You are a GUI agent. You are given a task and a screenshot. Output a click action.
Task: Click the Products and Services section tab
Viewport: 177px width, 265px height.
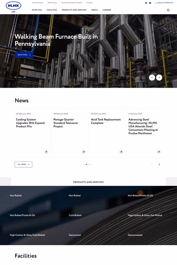(88, 182)
